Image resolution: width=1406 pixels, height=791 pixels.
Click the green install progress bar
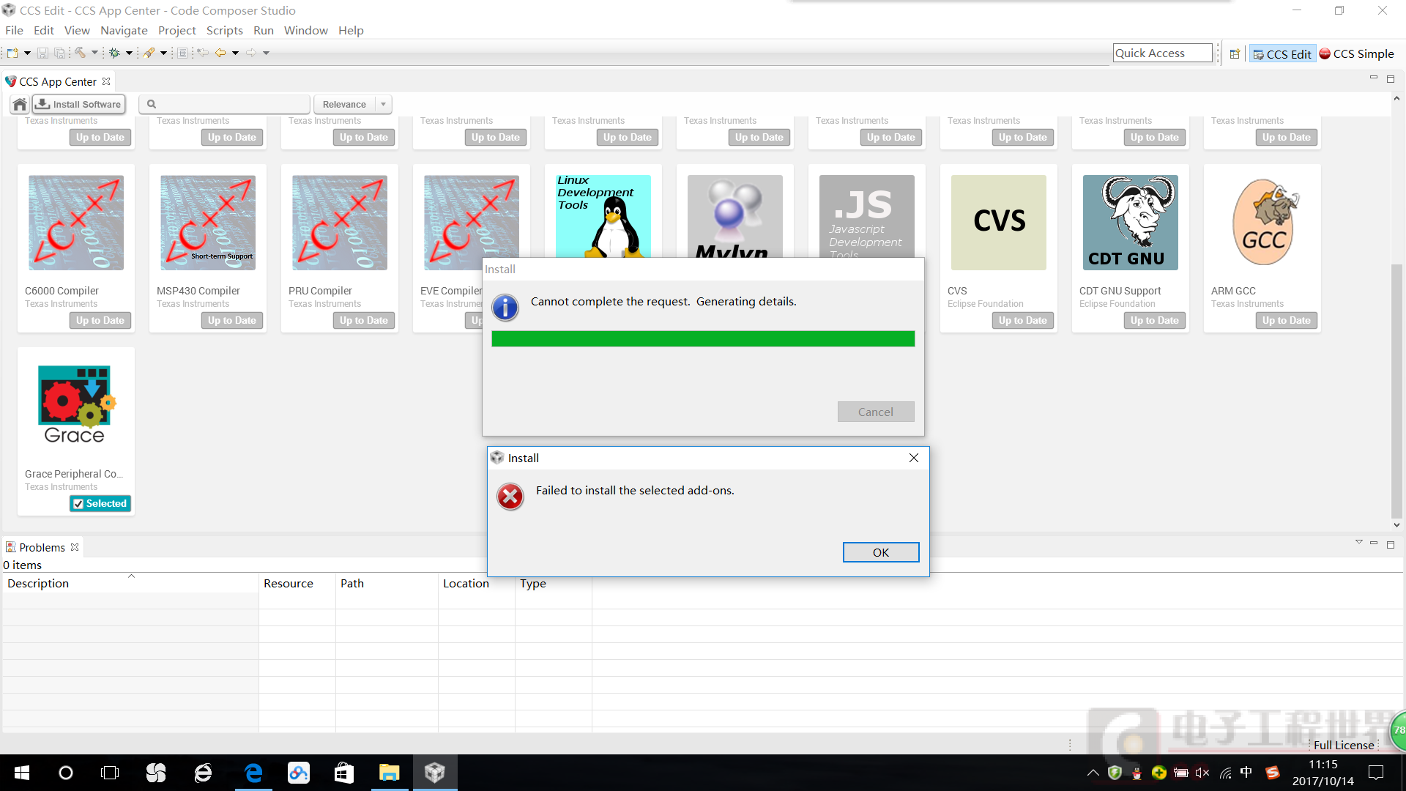[x=703, y=338]
